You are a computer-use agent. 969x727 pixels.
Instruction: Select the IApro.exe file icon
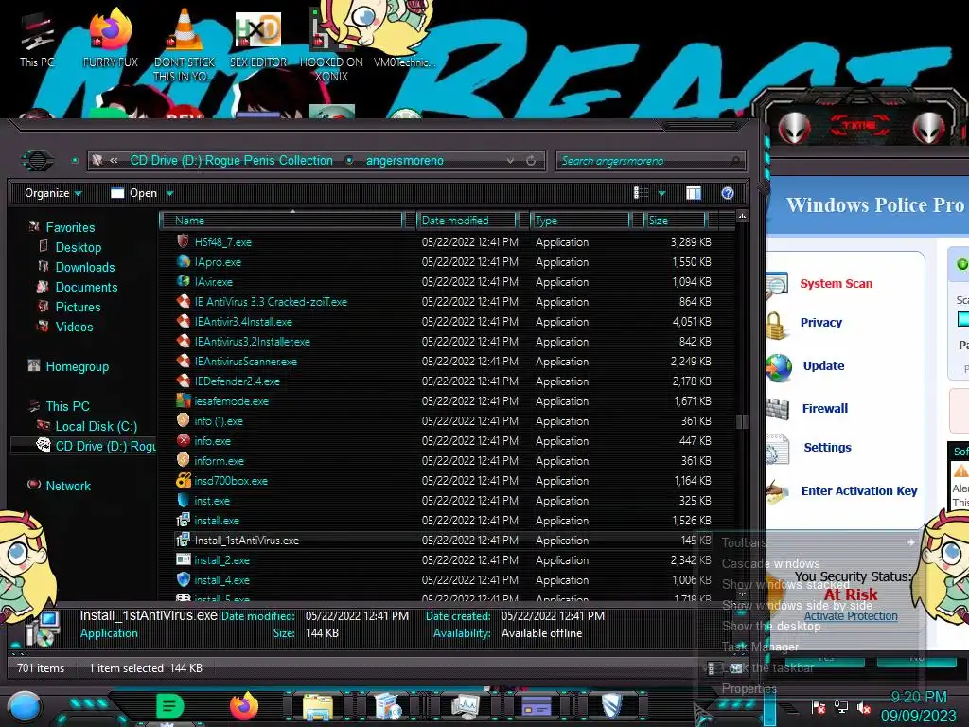(183, 261)
